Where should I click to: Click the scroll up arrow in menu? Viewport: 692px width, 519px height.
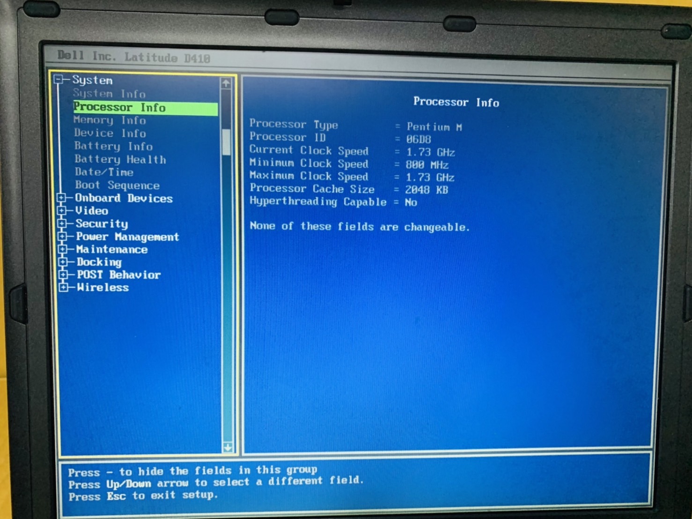pyautogui.click(x=226, y=83)
